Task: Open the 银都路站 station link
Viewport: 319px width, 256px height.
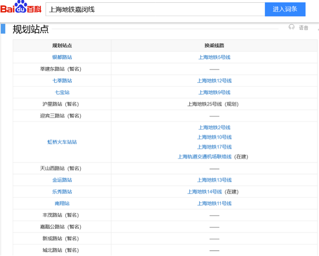Action: coord(62,57)
